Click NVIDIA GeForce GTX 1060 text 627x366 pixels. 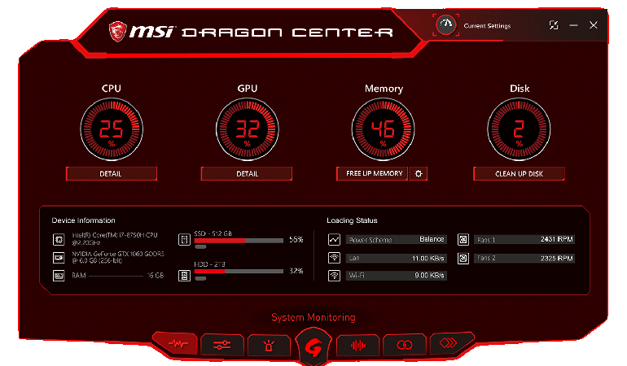click(x=118, y=257)
